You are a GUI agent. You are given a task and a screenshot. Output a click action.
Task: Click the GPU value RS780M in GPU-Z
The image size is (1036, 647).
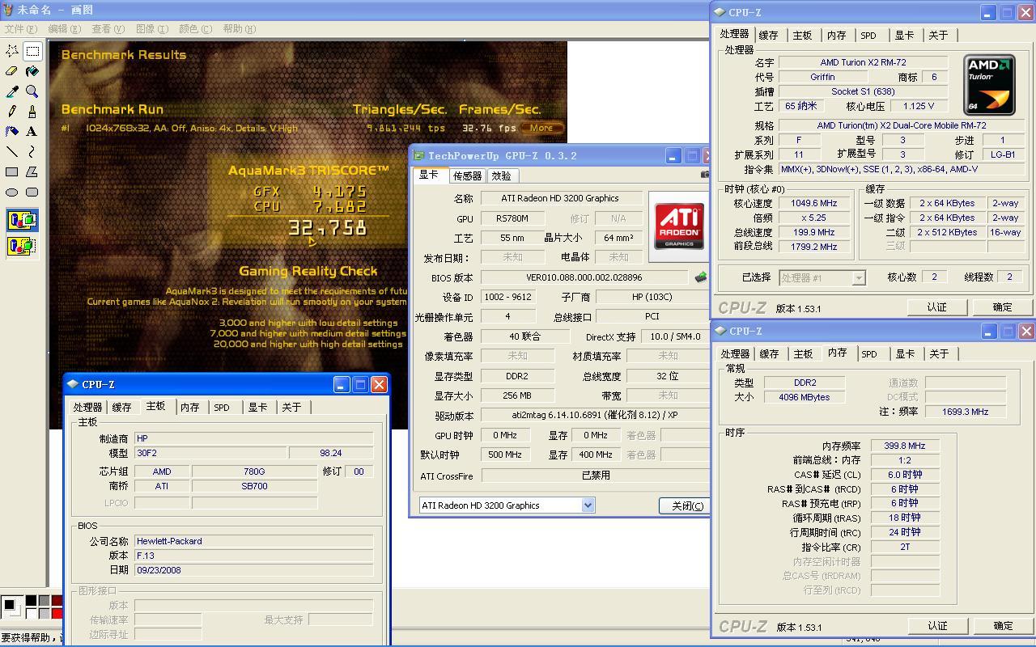(x=512, y=218)
